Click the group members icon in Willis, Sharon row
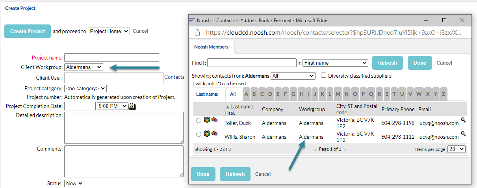The height and width of the screenshot is (188, 477). (207, 134)
